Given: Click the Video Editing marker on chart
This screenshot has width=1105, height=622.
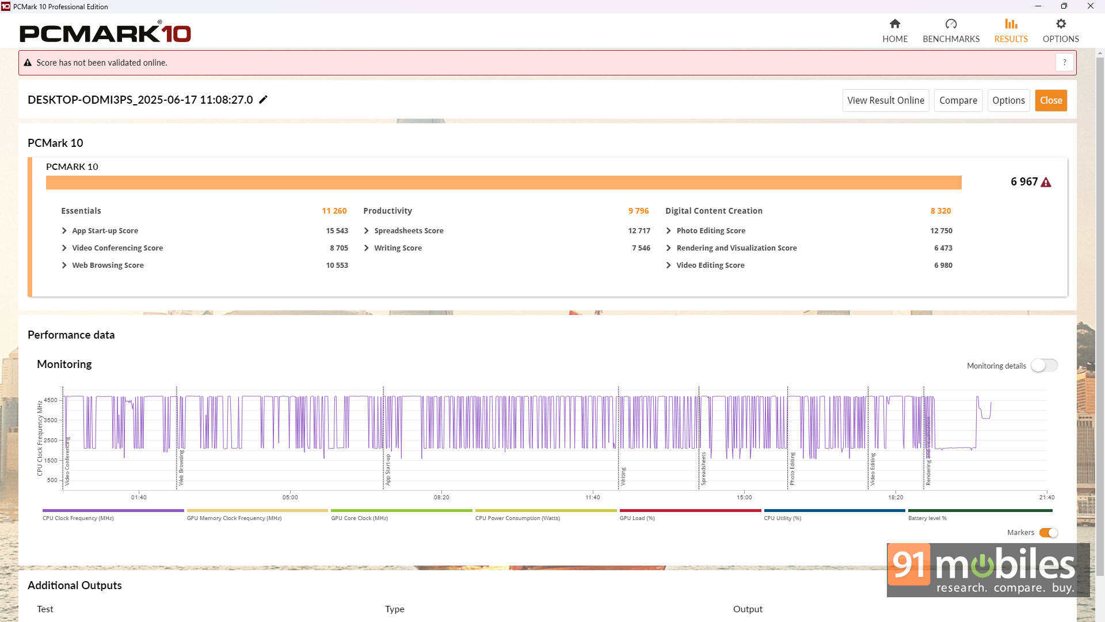Looking at the screenshot, I should [872, 468].
